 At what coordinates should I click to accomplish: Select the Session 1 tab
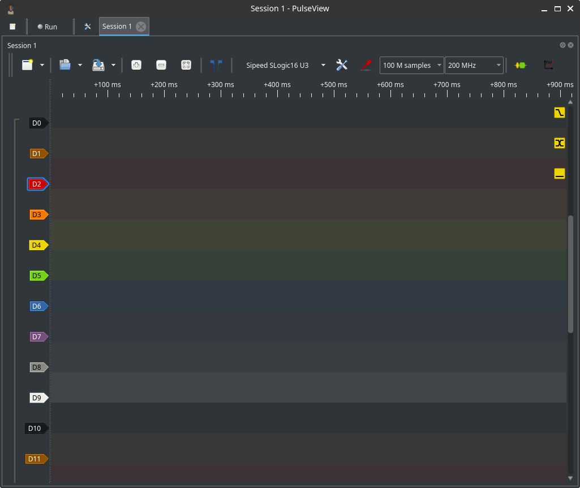point(117,27)
